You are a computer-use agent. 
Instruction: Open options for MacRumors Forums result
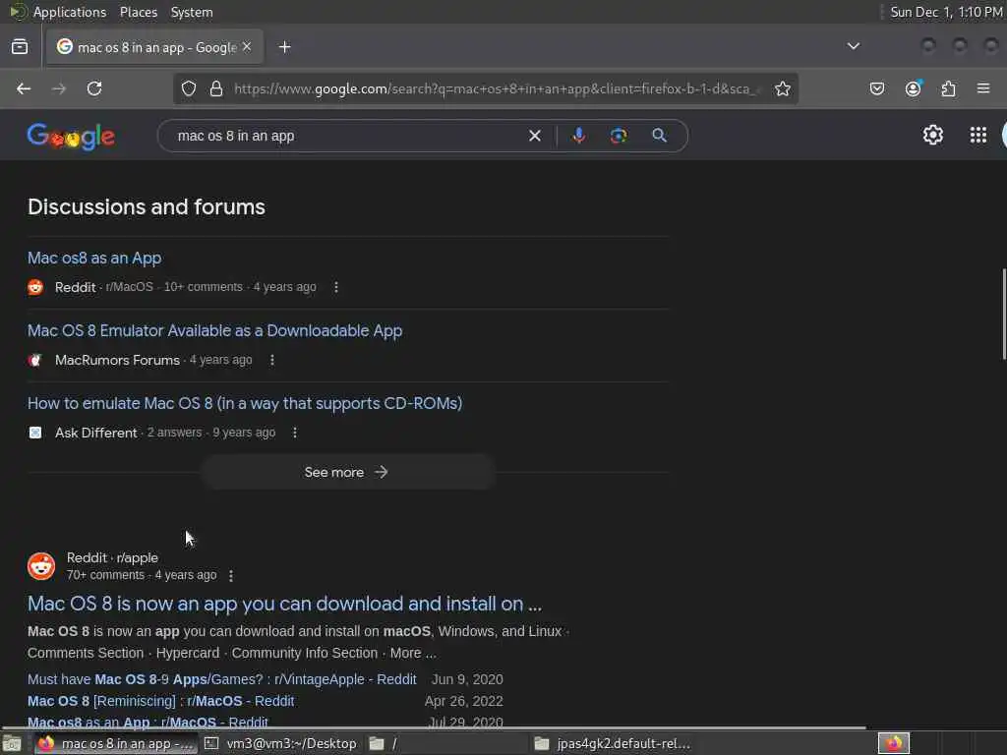point(272,360)
